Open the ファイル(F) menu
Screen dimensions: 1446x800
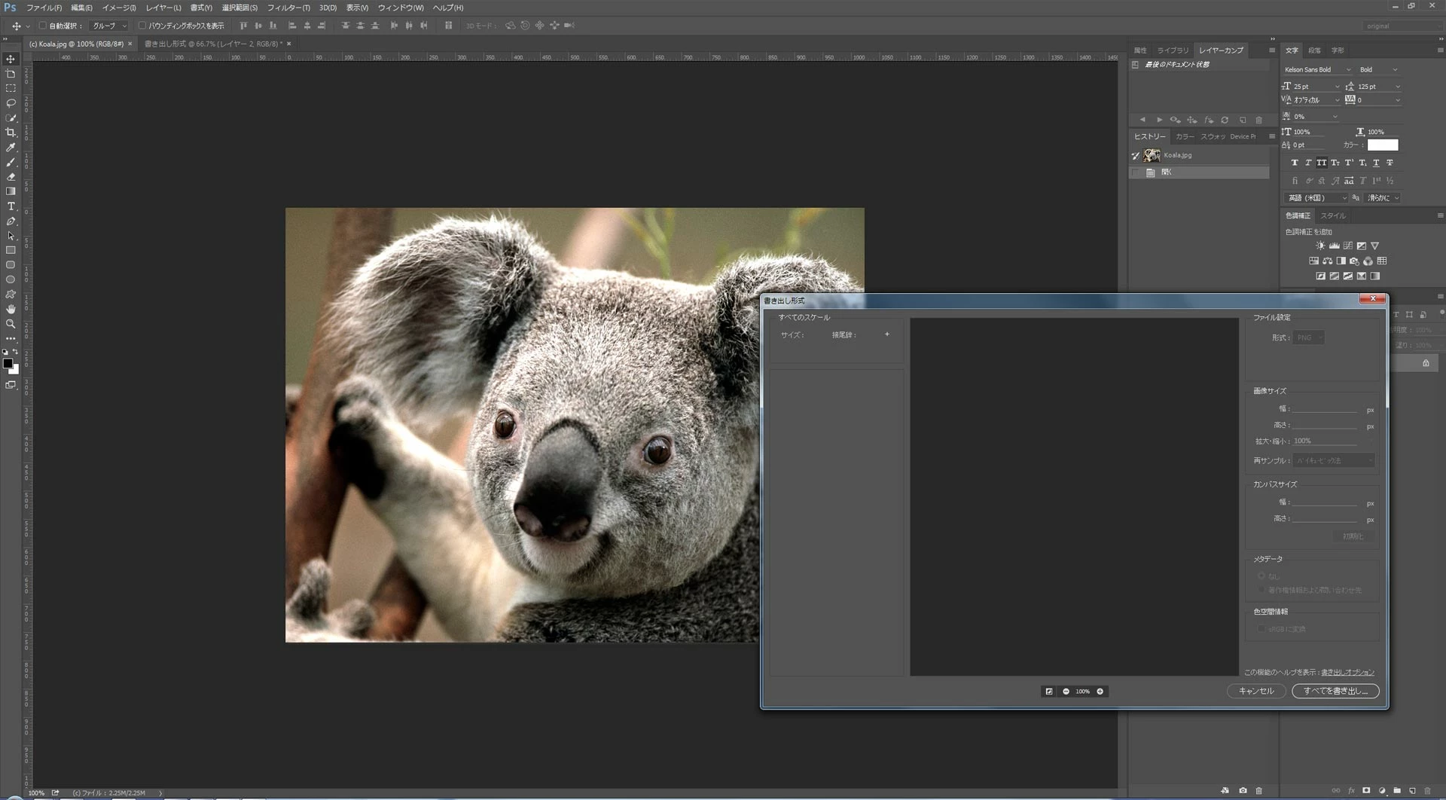[x=44, y=8]
